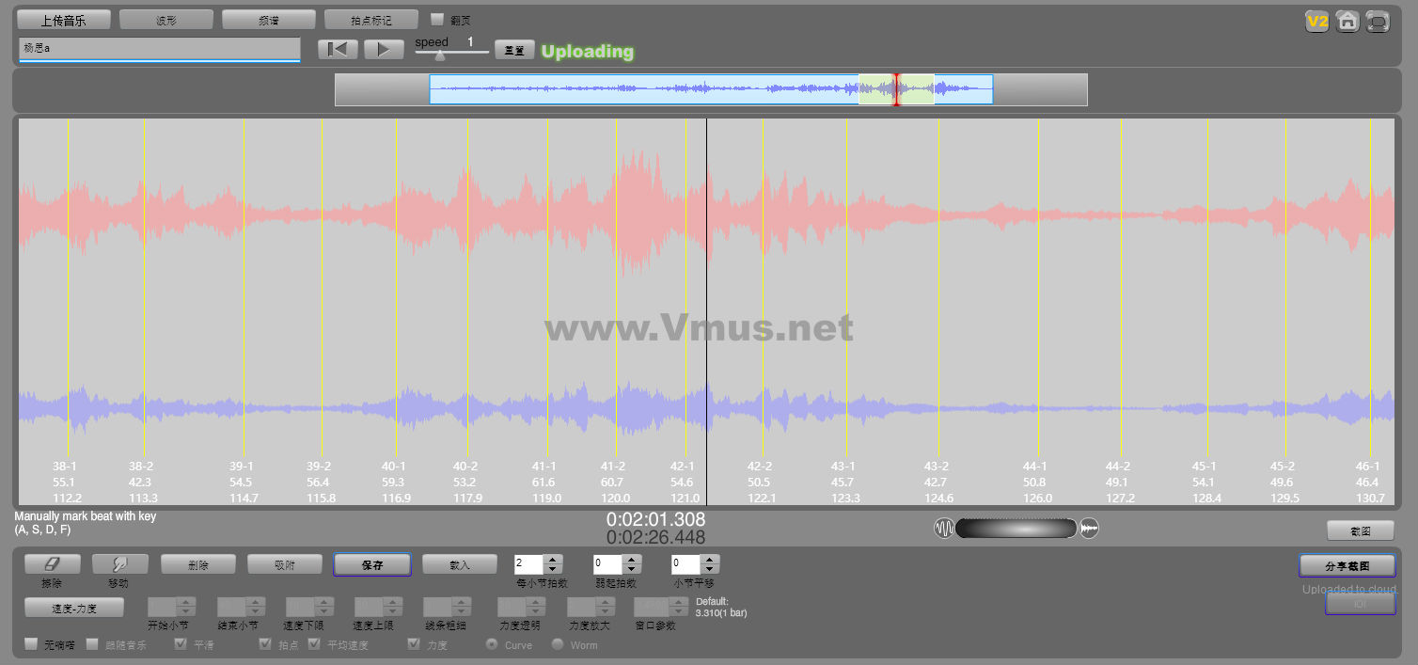Select the Worm radio button
This screenshot has width=1418, height=665.
pos(558,644)
